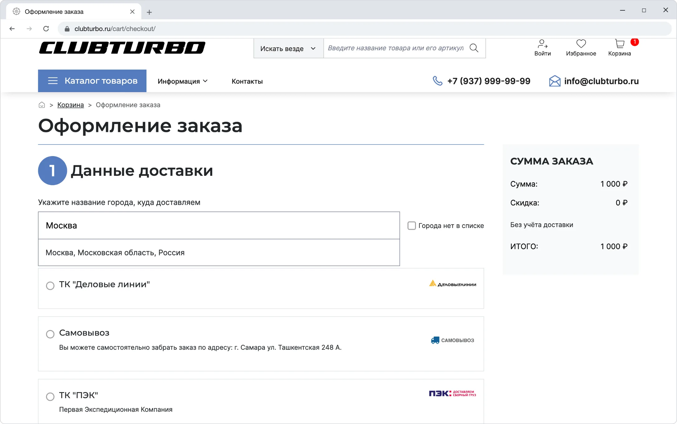Viewport: 677px width, 424px height.
Task: Click Без учёта доставки text
Action: (541, 225)
